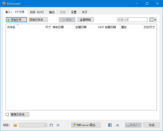Click the view mode grid icon
The height and width of the screenshot is (131, 163).
click(151, 20)
